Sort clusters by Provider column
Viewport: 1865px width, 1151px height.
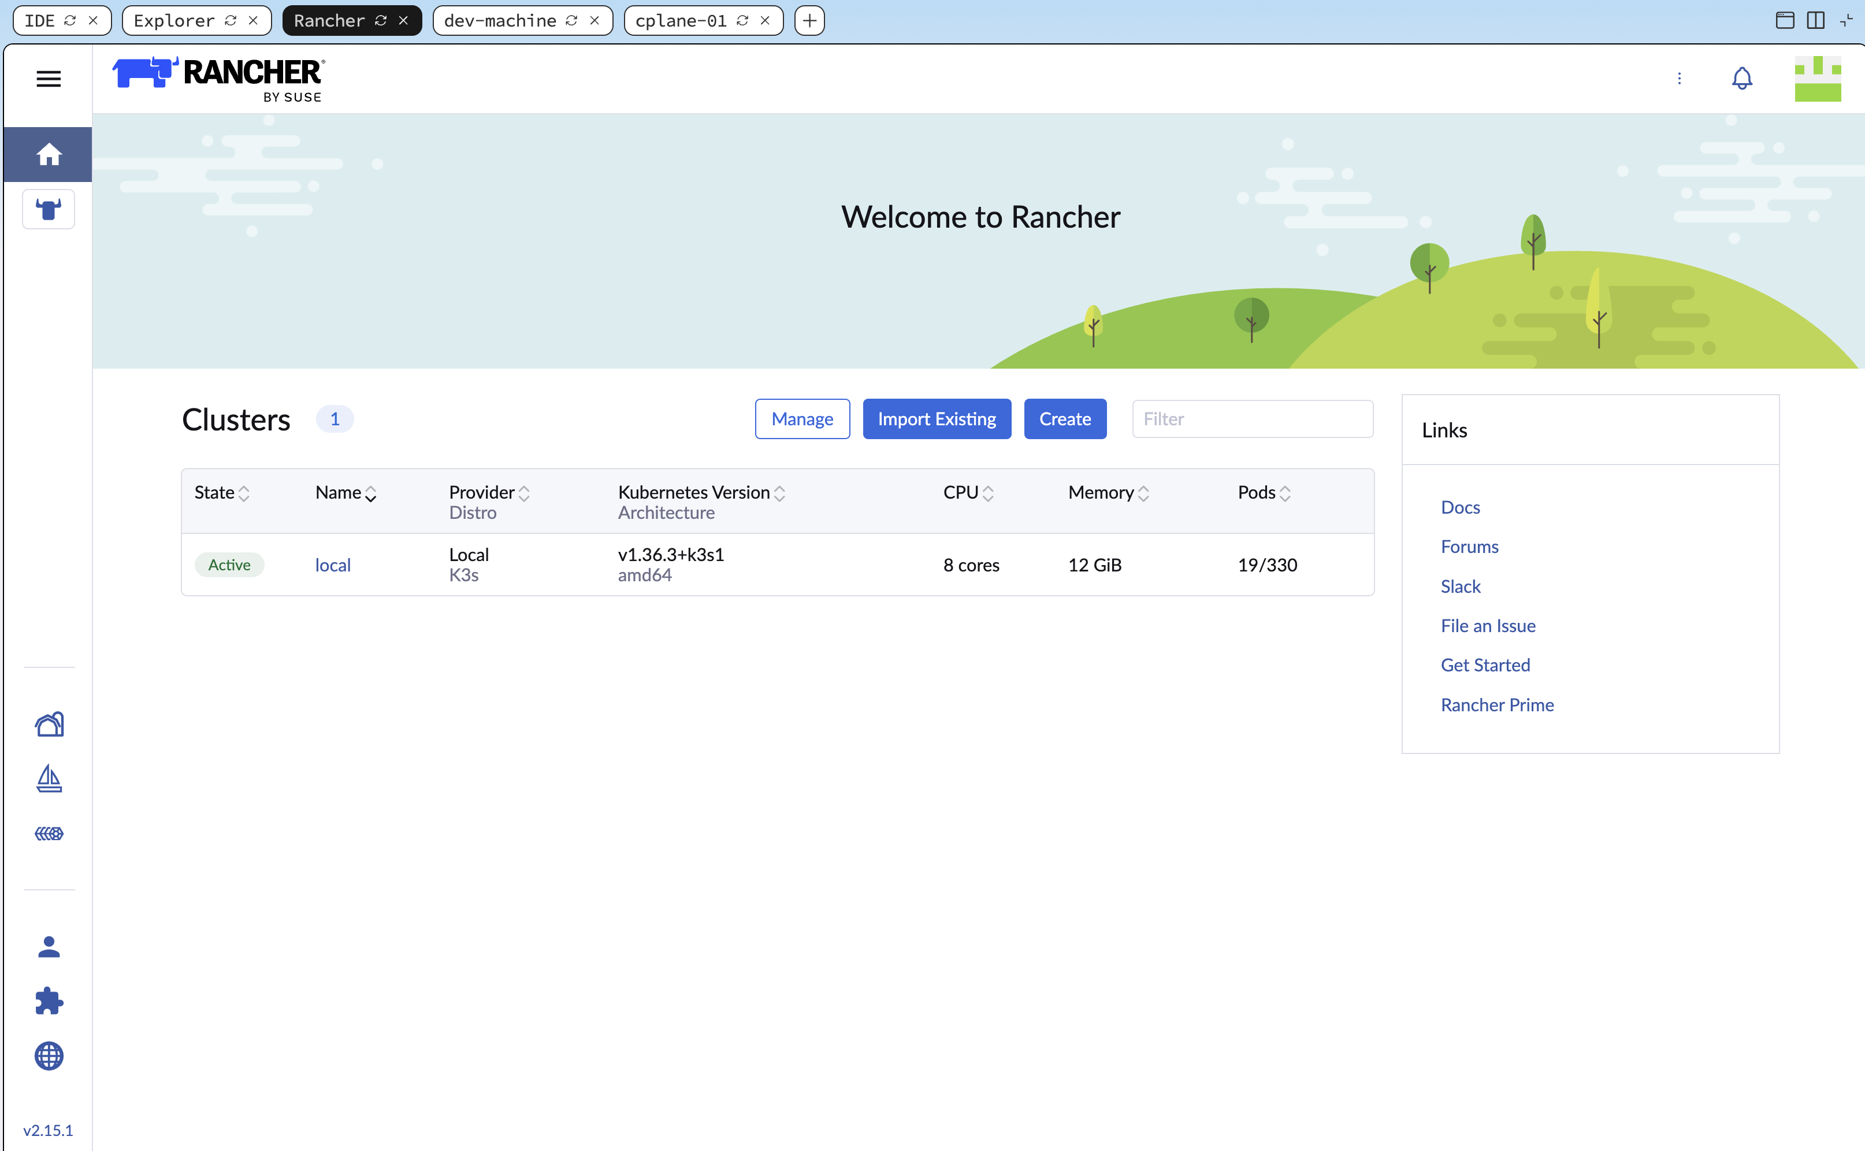pos(489,492)
